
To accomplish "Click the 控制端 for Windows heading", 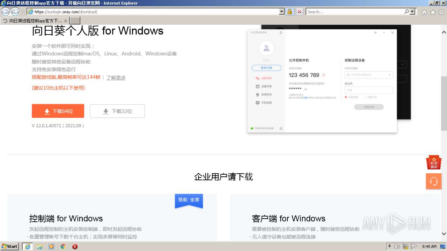I will (x=66, y=219).
